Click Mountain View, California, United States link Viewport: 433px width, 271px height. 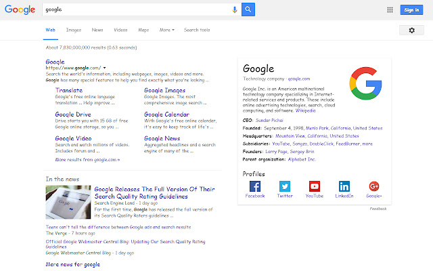[317, 135]
